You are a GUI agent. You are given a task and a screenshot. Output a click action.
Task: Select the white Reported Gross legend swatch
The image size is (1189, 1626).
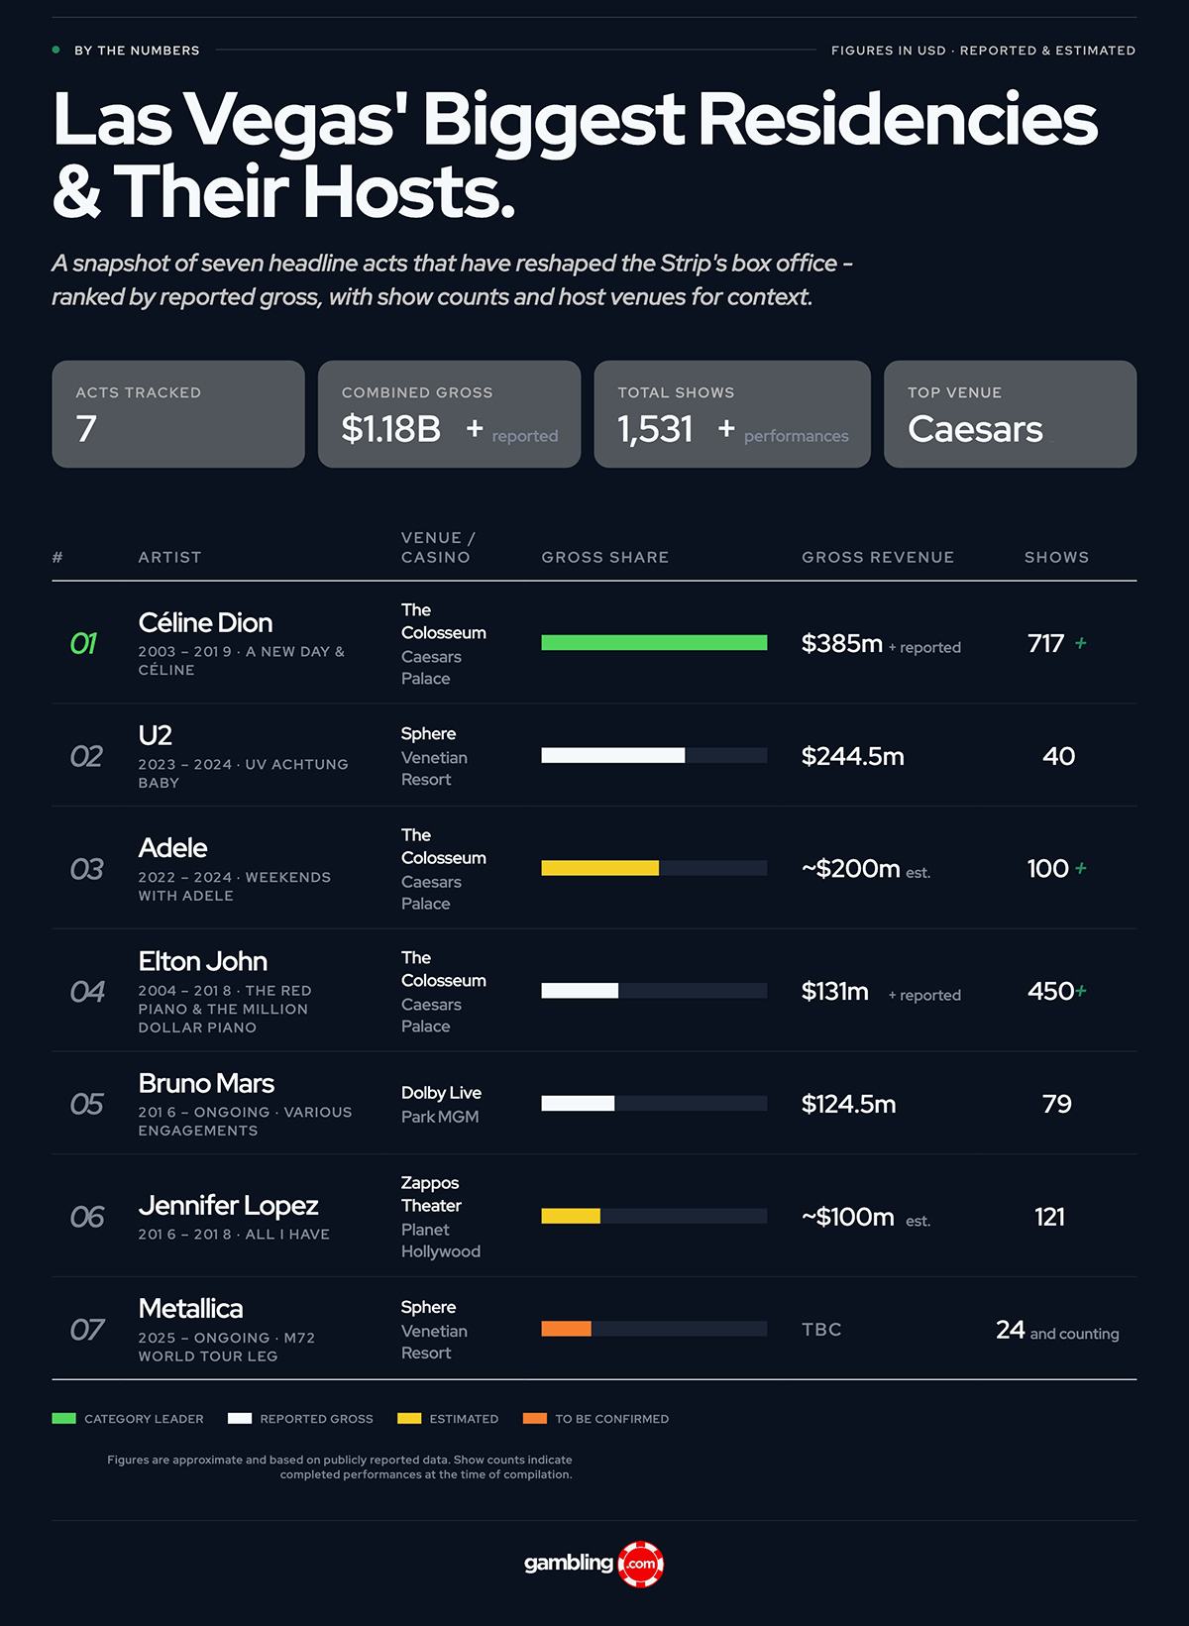[240, 1419]
